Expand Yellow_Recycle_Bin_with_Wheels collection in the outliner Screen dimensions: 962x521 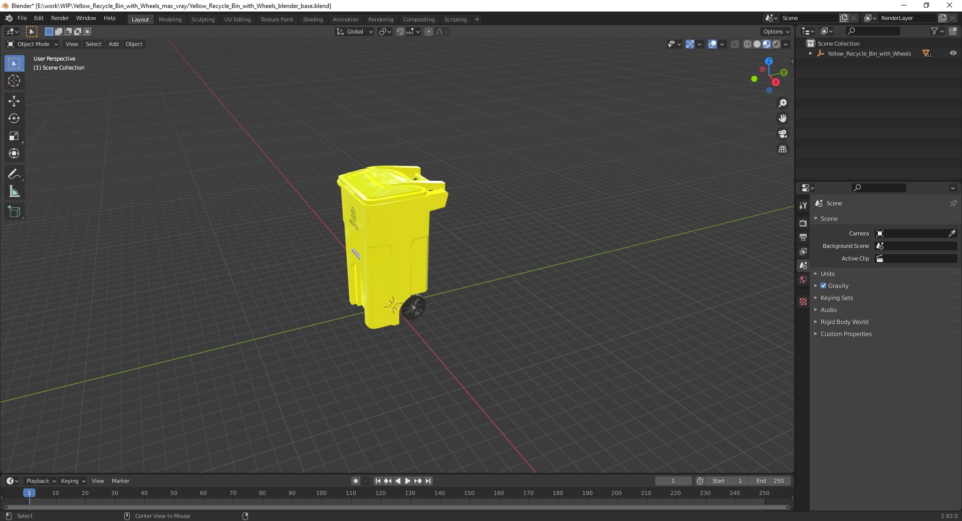(811, 53)
